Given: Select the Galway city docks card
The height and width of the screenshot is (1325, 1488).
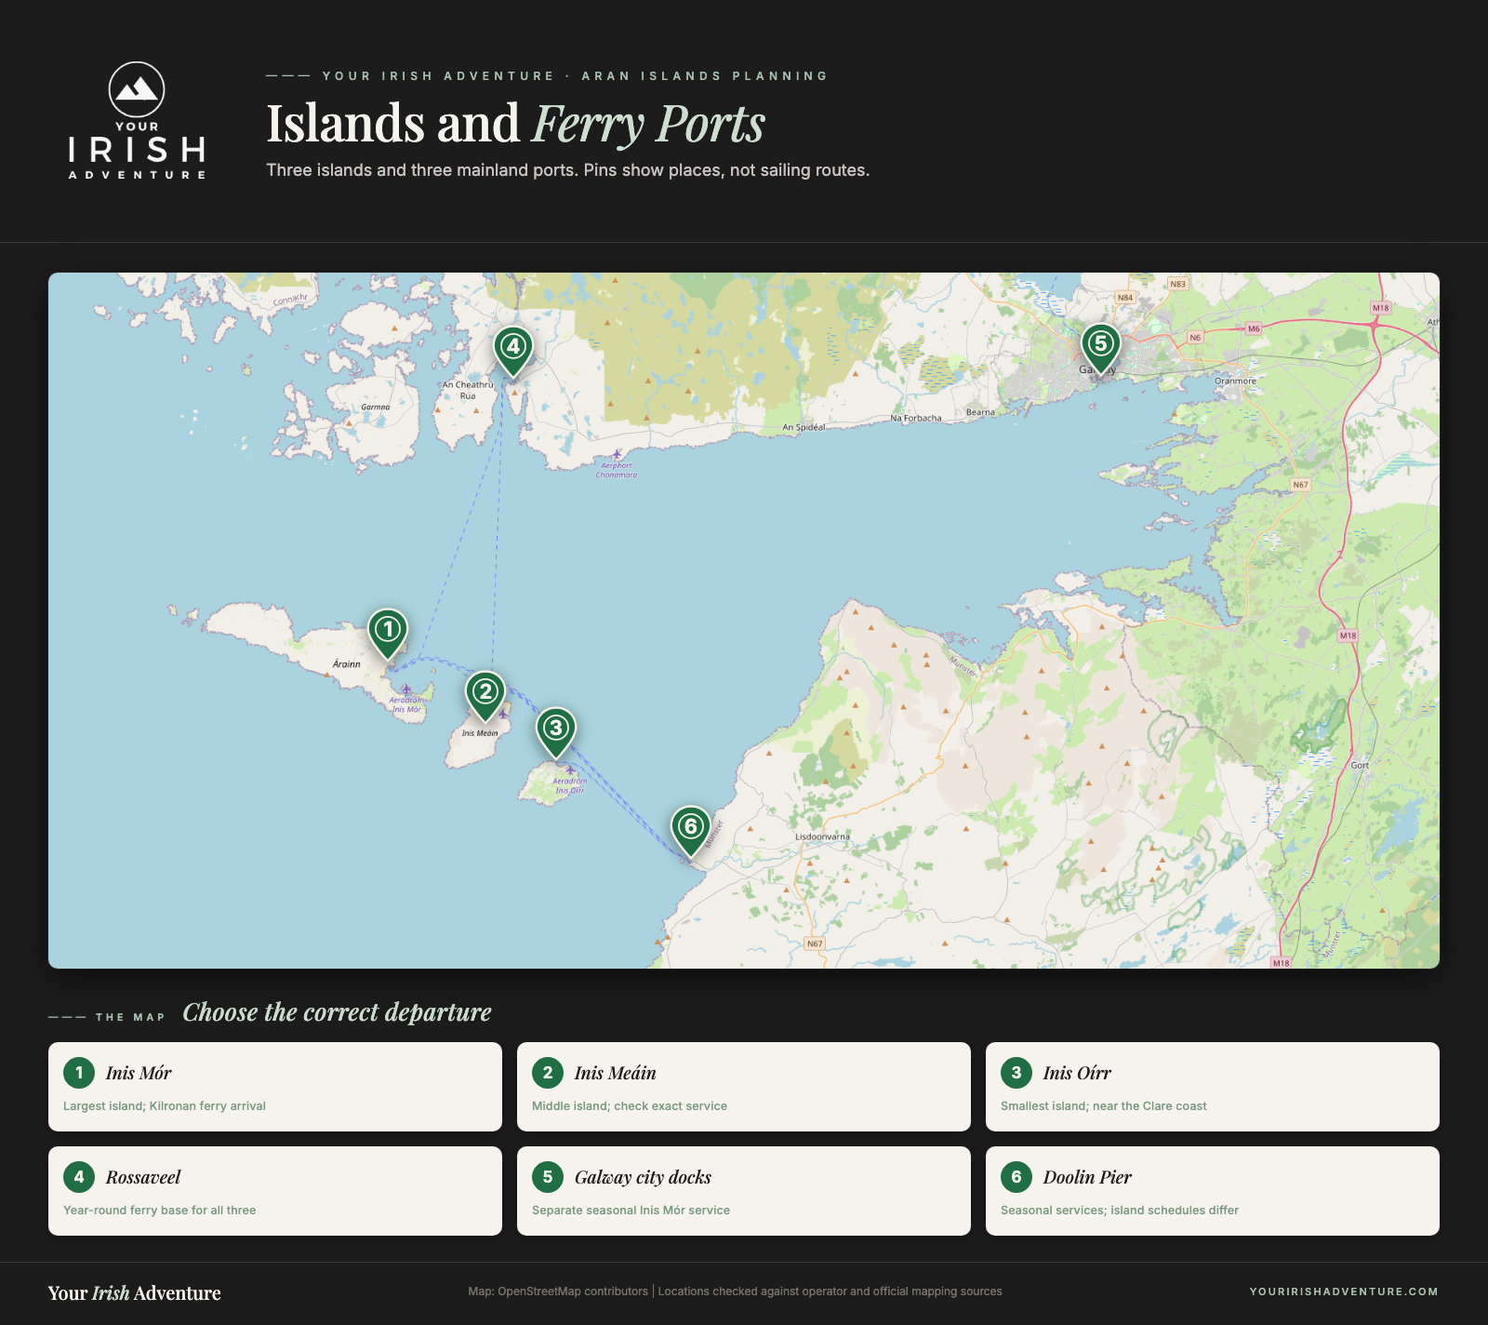Looking at the screenshot, I should click(744, 1191).
